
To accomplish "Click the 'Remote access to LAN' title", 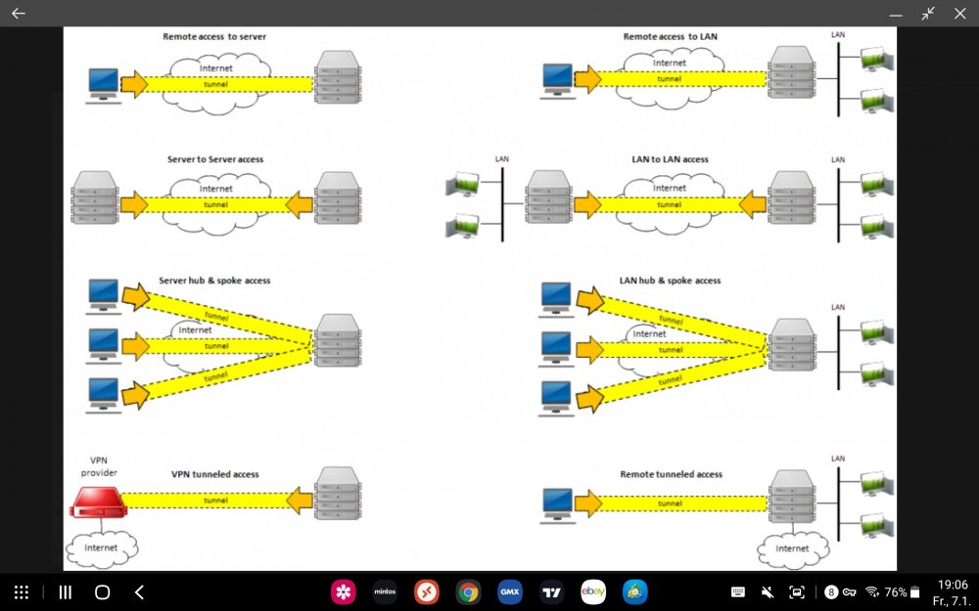I will [x=670, y=37].
